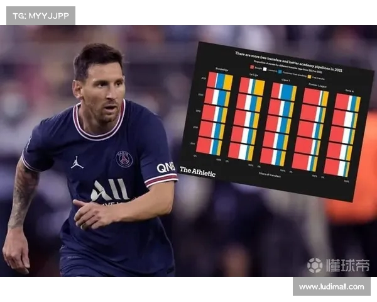This screenshot has height=302, width=377.
Task: Click the QNB sleeve sponsor logo
Action: pos(165,167)
